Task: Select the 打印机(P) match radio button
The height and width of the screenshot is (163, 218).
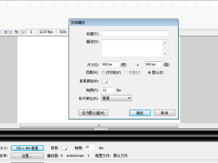Action: pyautogui.click(x=103, y=73)
